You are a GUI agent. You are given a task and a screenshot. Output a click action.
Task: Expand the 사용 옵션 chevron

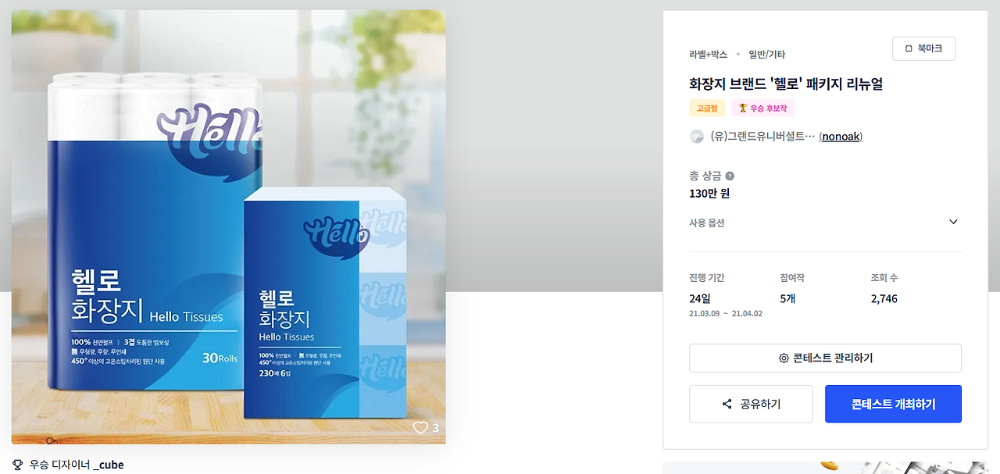click(x=953, y=222)
